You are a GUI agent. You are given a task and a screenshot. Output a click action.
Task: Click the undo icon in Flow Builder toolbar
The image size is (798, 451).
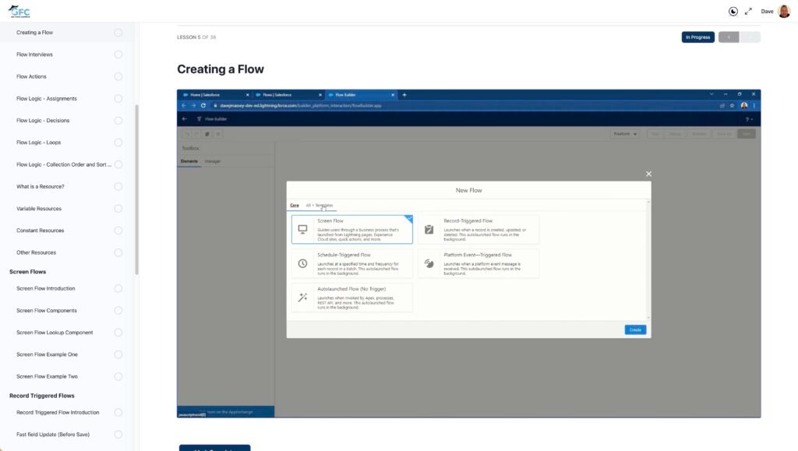(187, 134)
